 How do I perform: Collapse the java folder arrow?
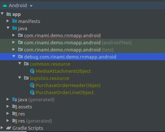pos(8,28)
